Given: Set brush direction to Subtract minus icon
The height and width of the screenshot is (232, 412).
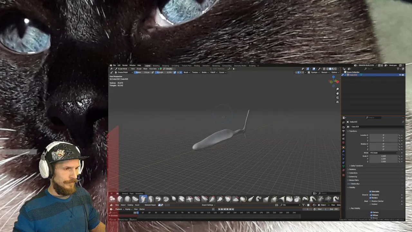Looking at the screenshot, I should (x=181, y=72).
